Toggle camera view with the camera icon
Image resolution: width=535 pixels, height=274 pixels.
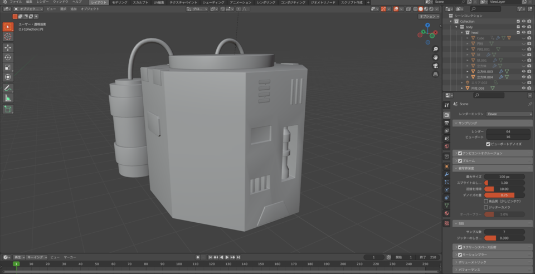click(x=435, y=66)
